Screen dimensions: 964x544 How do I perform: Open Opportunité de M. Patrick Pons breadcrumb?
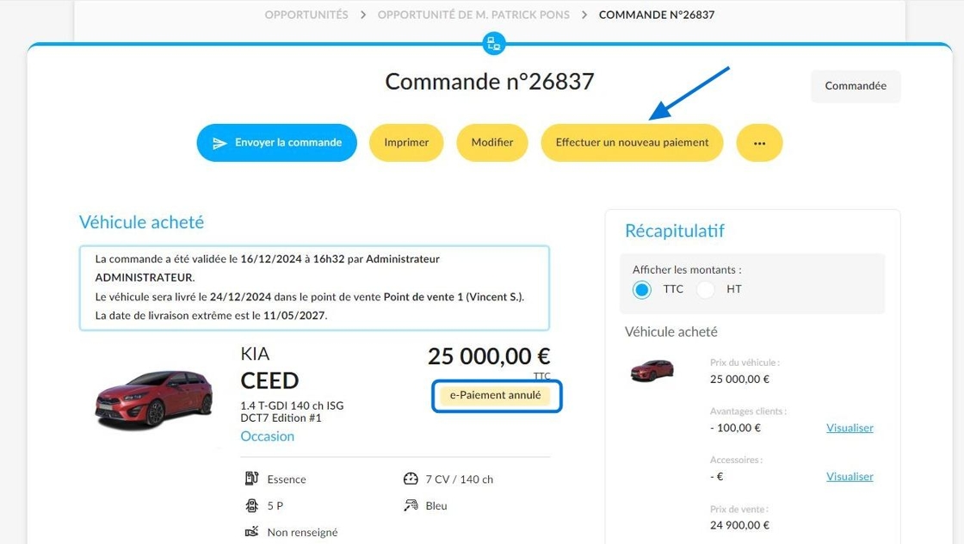(x=473, y=15)
